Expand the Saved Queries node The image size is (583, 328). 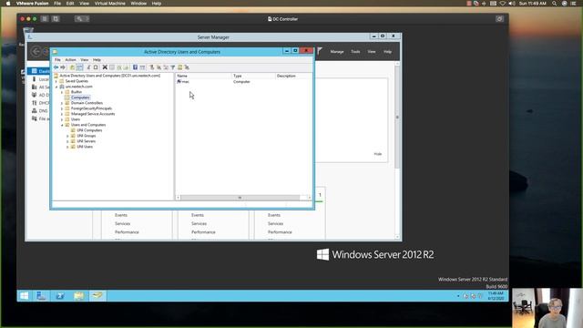click(56, 81)
